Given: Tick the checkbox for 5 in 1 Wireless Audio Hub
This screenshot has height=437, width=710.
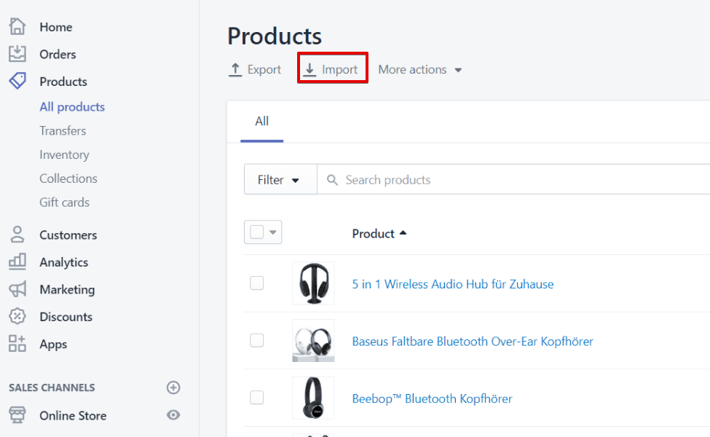Looking at the screenshot, I should click(x=257, y=283).
